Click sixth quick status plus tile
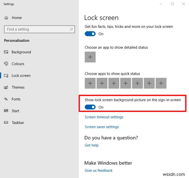The image size is (189, 178). coord(149,83)
